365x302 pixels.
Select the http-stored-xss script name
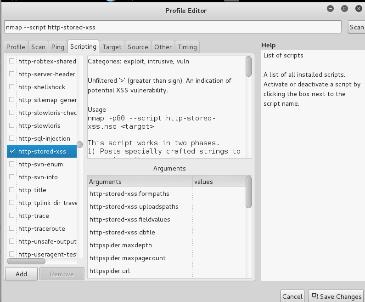tap(42, 151)
